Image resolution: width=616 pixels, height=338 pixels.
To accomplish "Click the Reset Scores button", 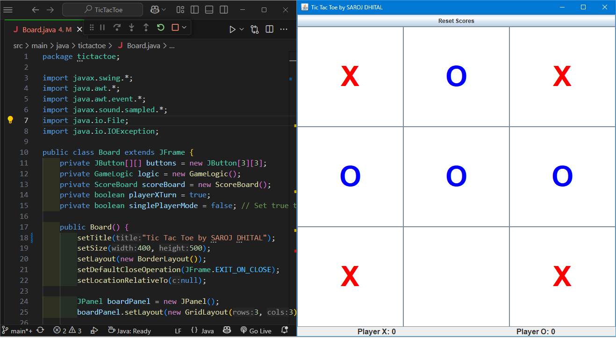I will click(x=456, y=21).
